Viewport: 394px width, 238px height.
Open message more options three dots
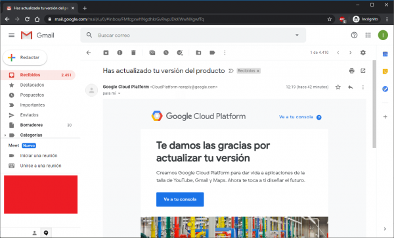point(362,87)
